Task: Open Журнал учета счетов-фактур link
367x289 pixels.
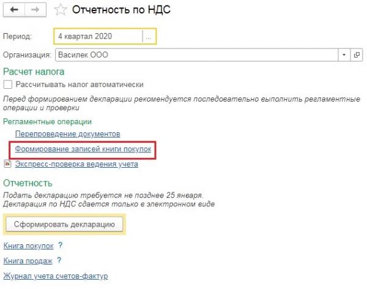Action: tap(56, 276)
